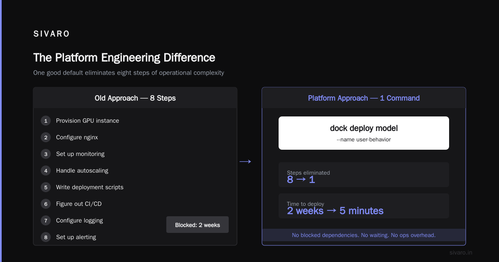
Task: Click the SIVARO logo text
Action: click(52, 34)
